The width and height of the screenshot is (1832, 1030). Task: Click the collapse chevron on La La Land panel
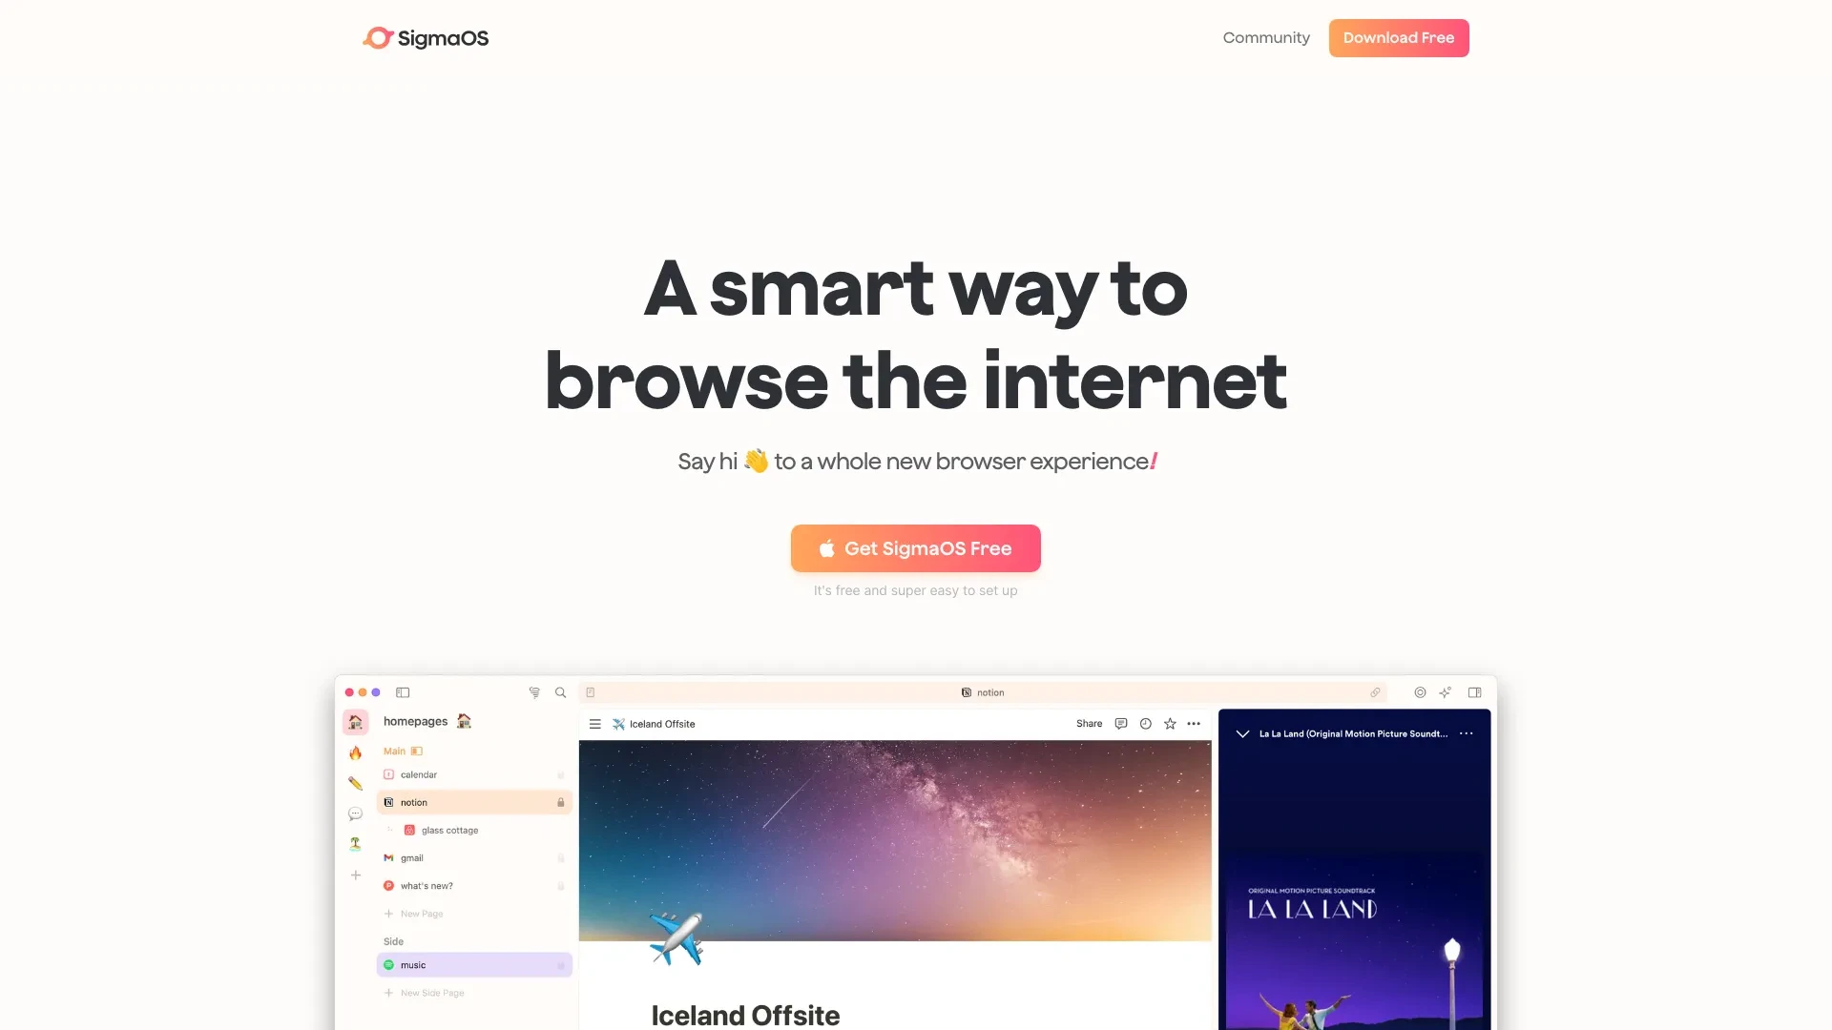click(x=1242, y=733)
